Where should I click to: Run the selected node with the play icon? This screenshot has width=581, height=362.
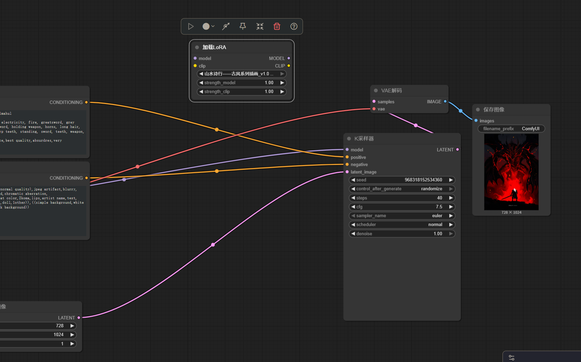pyautogui.click(x=191, y=26)
